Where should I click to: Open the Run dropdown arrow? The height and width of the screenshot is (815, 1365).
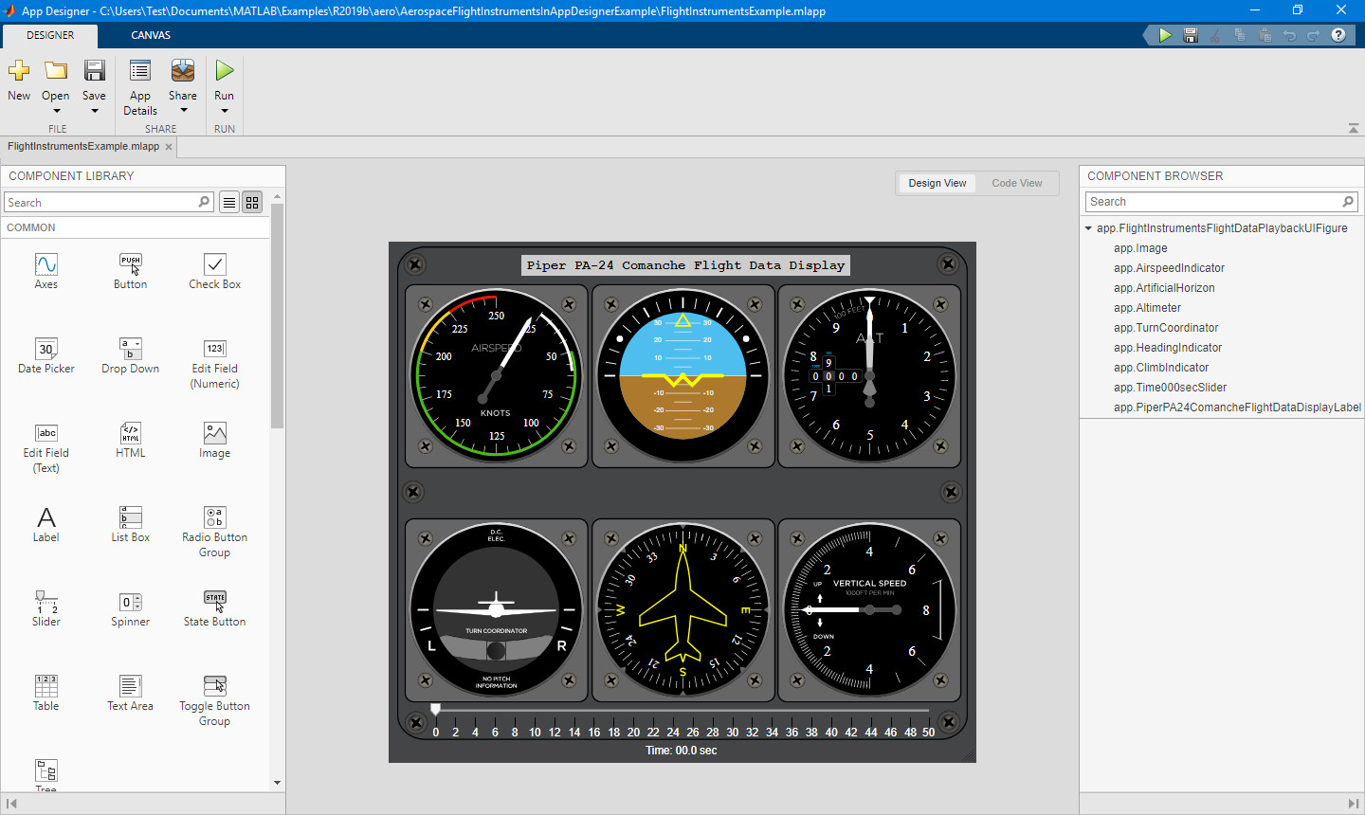tap(224, 111)
